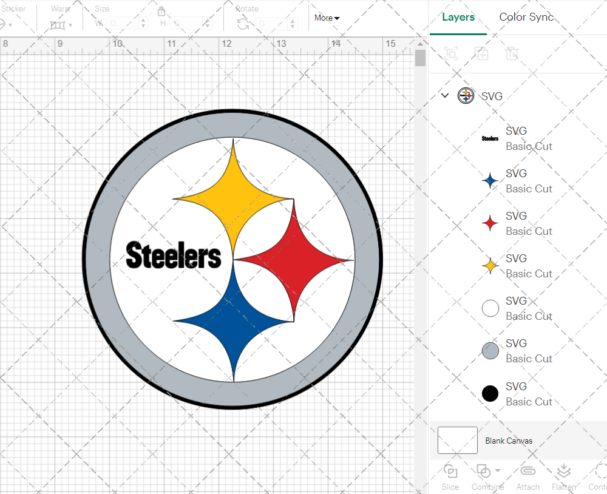Toggle the size aspect ratio lock
Screen dimensions: 607x494
pyautogui.click(x=161, y=12)
